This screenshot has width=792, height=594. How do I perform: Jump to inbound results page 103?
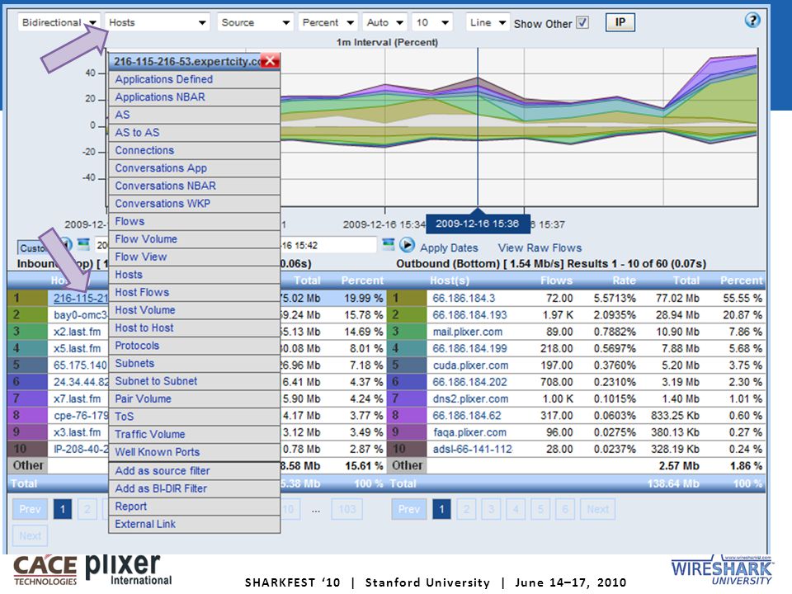click(347, 509)
